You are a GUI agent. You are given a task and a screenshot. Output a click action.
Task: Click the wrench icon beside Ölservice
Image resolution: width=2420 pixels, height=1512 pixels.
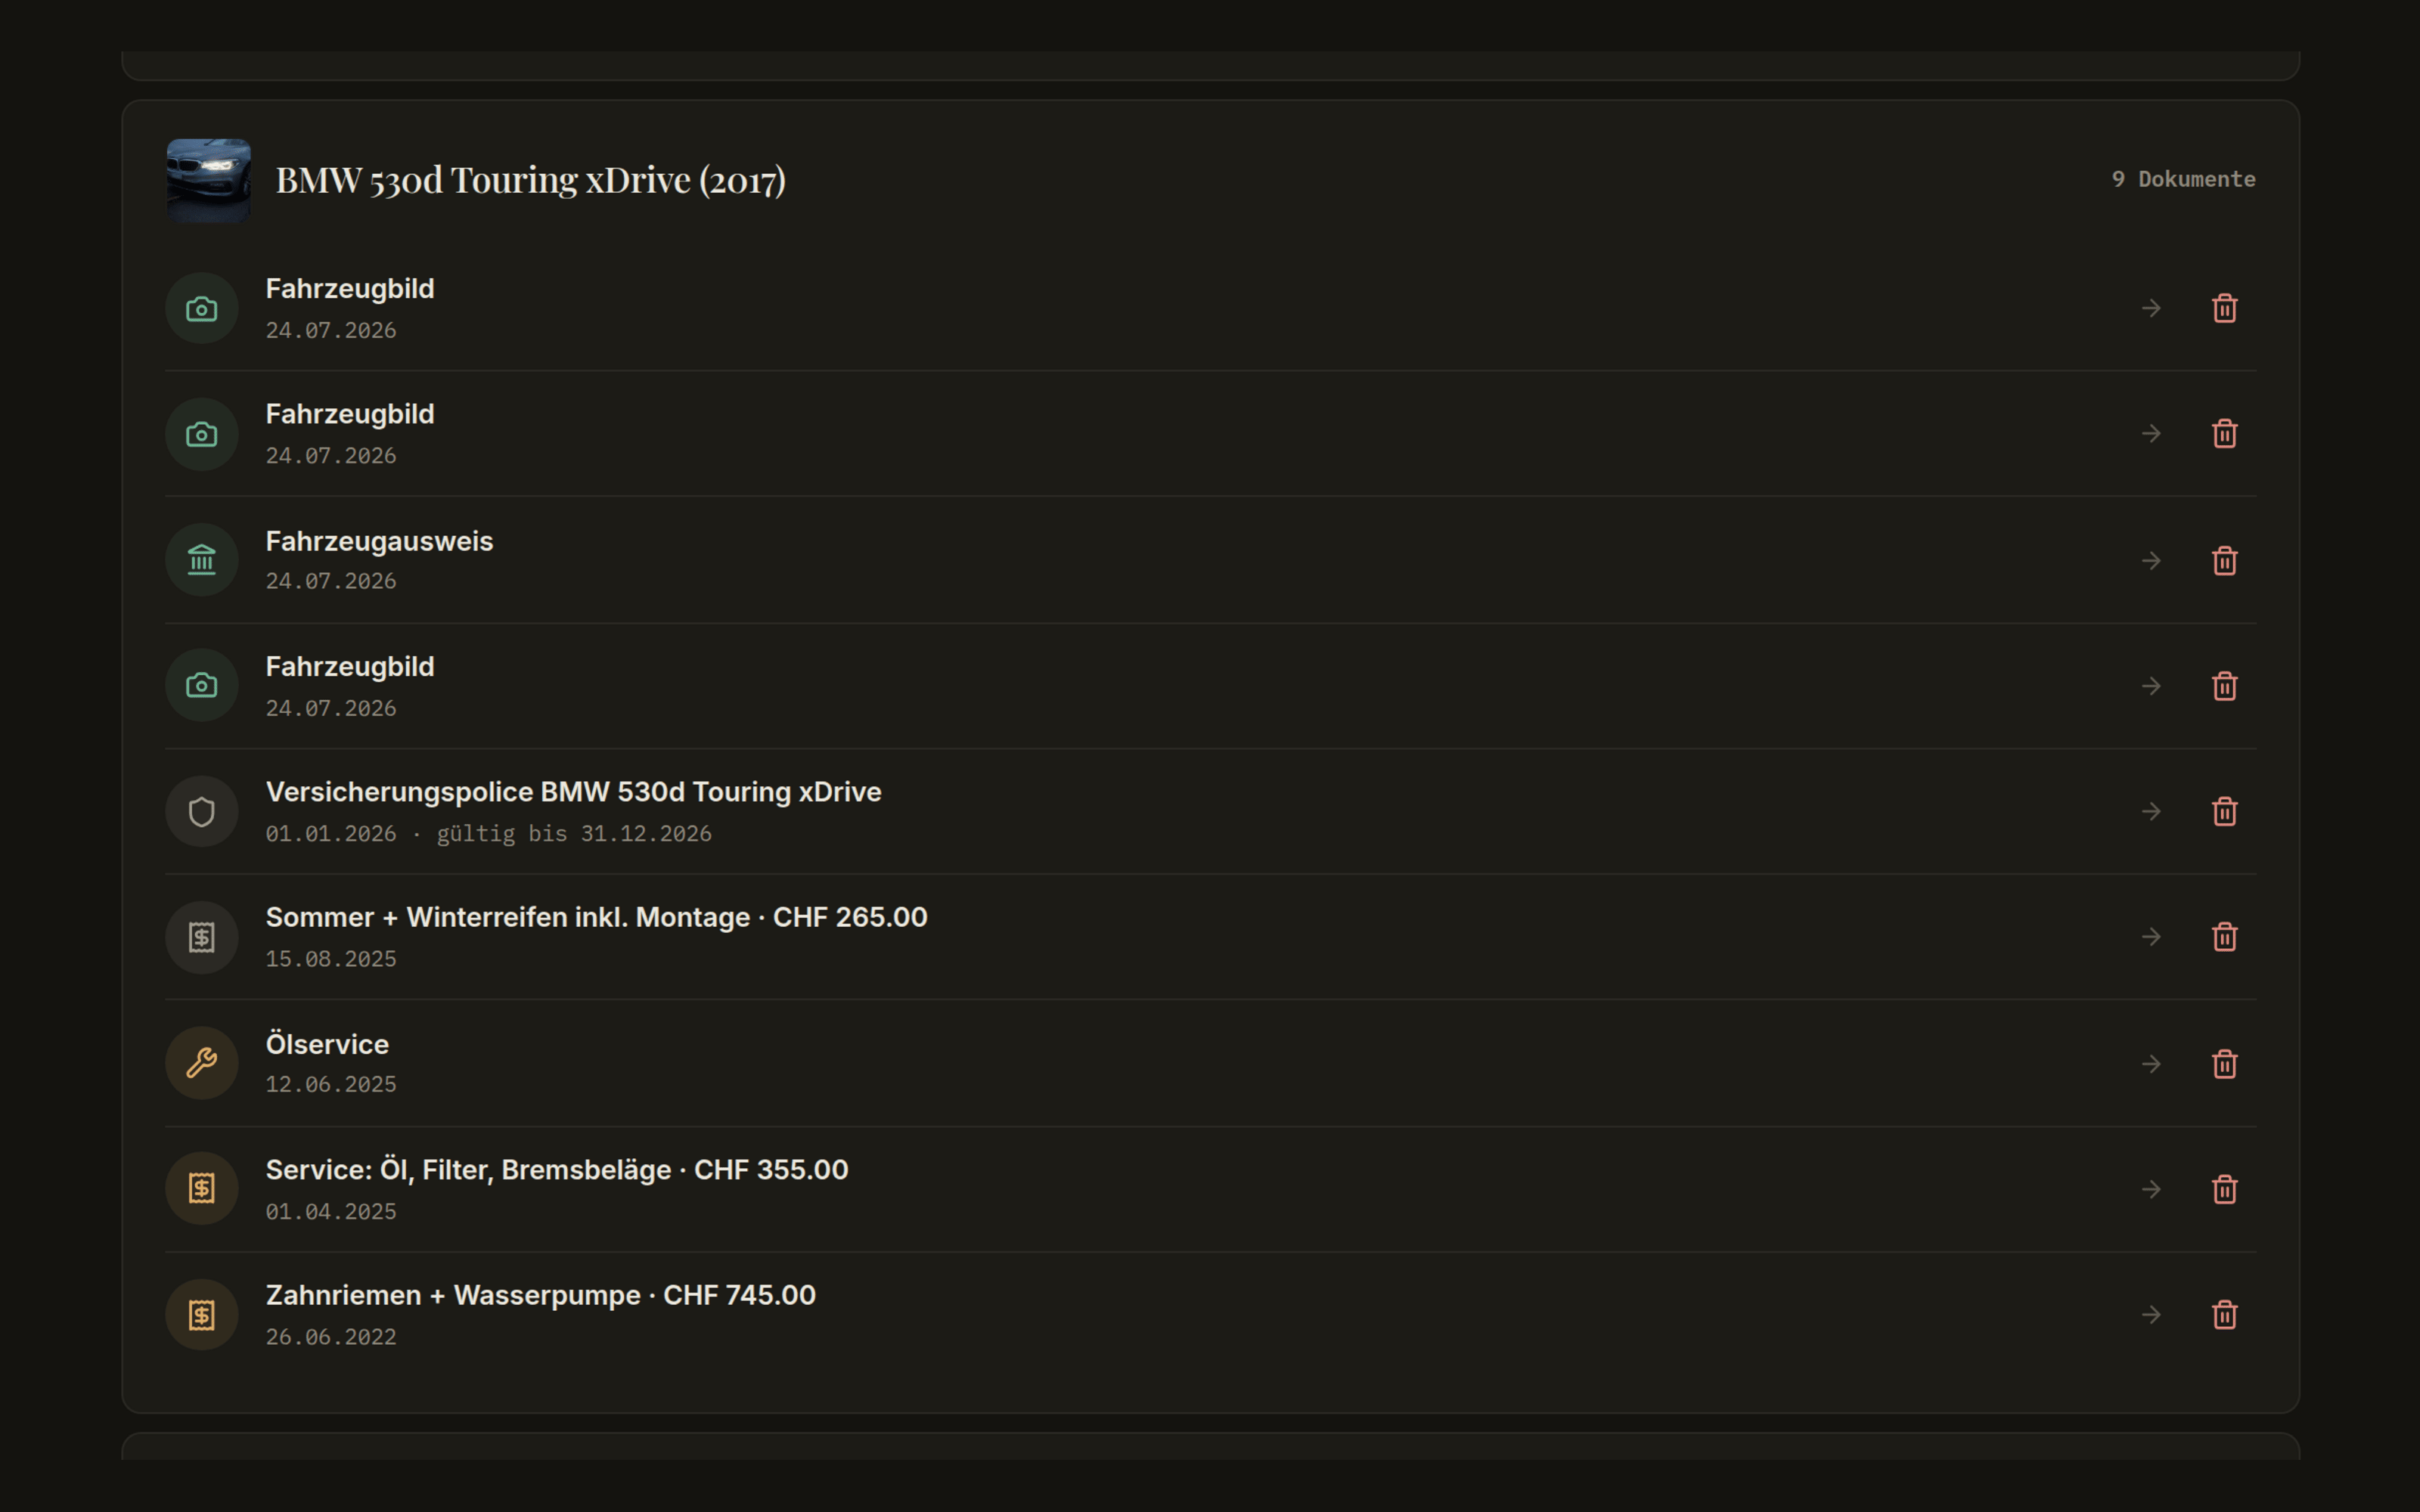(202, 1063)
